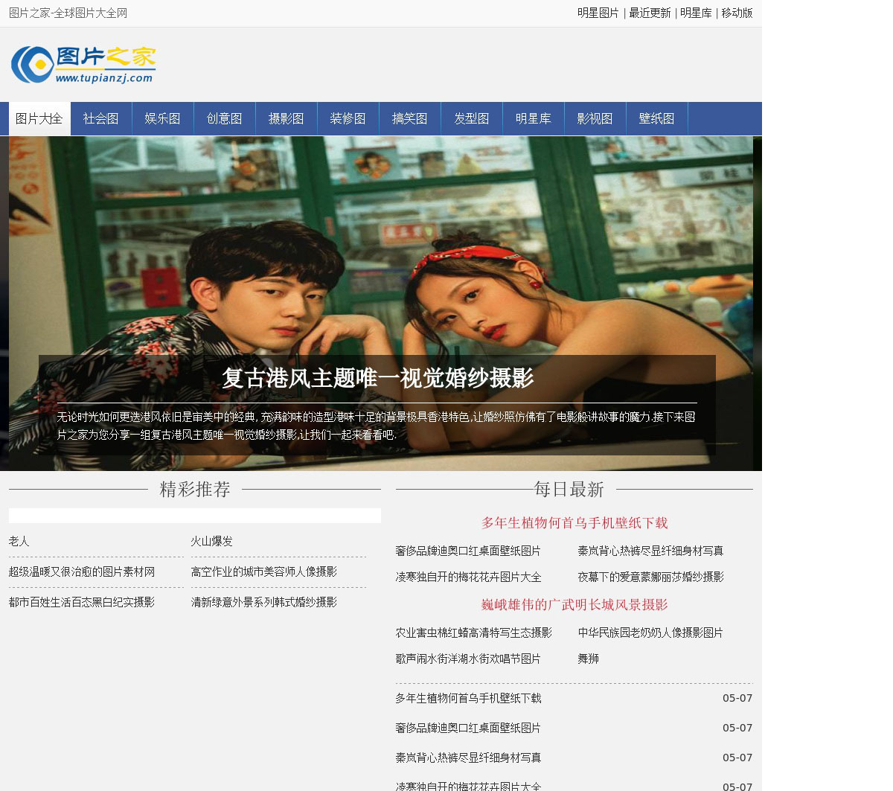The width and height of the screenshot is (893, 791).
Task: Open dated list item 秦岚背心热裤尽显纤细身材写真
Action: pos(469,758)
